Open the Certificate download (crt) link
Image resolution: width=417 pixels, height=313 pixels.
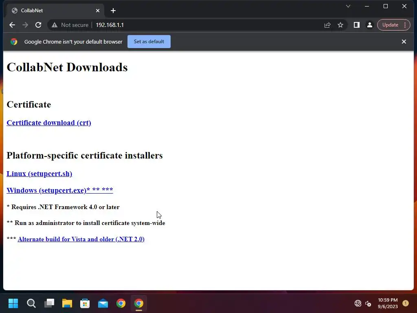pyautogui.click(x=49, y=123)
